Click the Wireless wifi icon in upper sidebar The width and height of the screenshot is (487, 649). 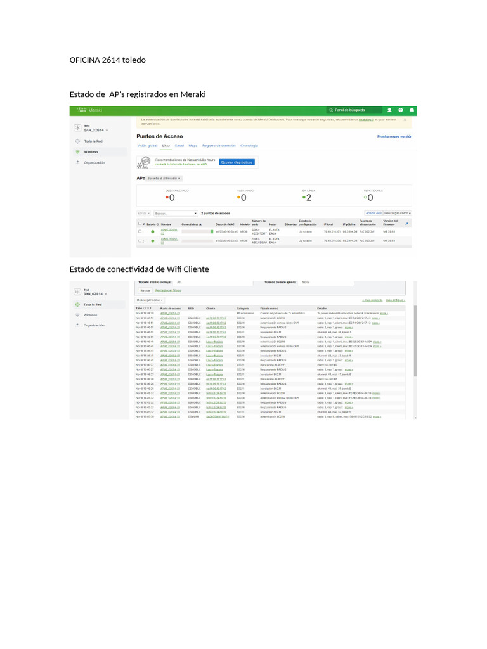click(x=77, y=152)
